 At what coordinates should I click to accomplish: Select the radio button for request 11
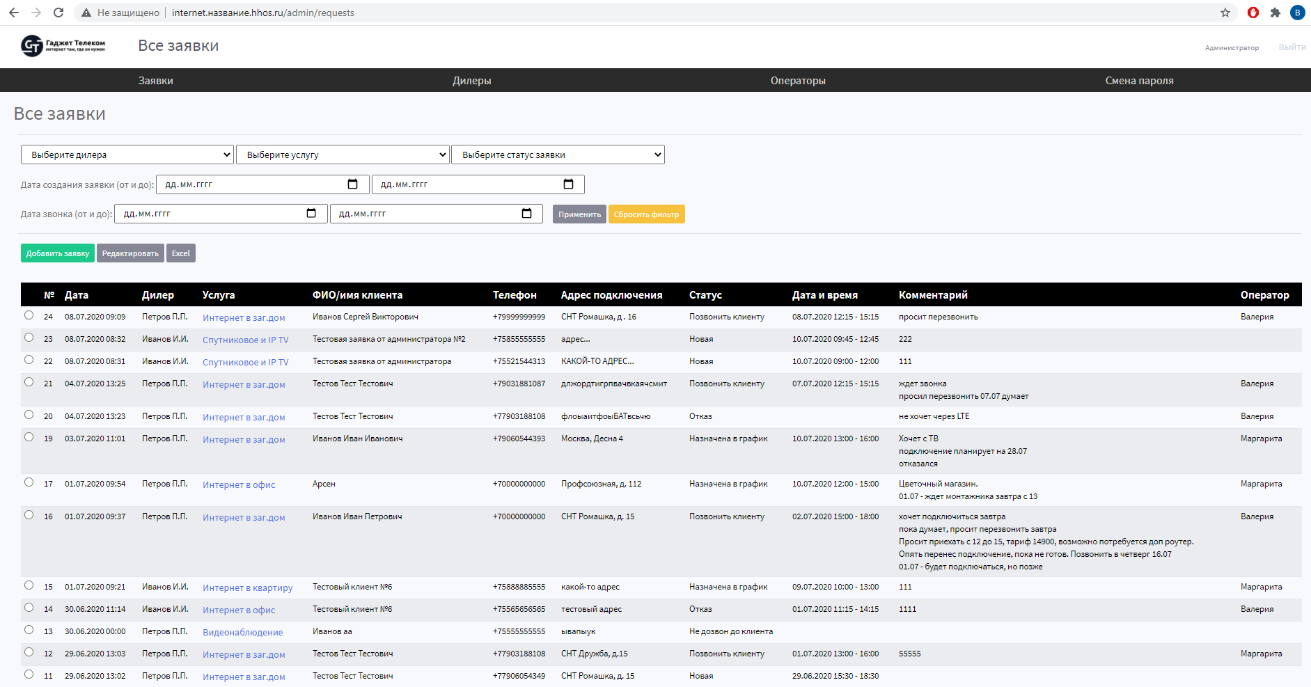click(29, 674)
